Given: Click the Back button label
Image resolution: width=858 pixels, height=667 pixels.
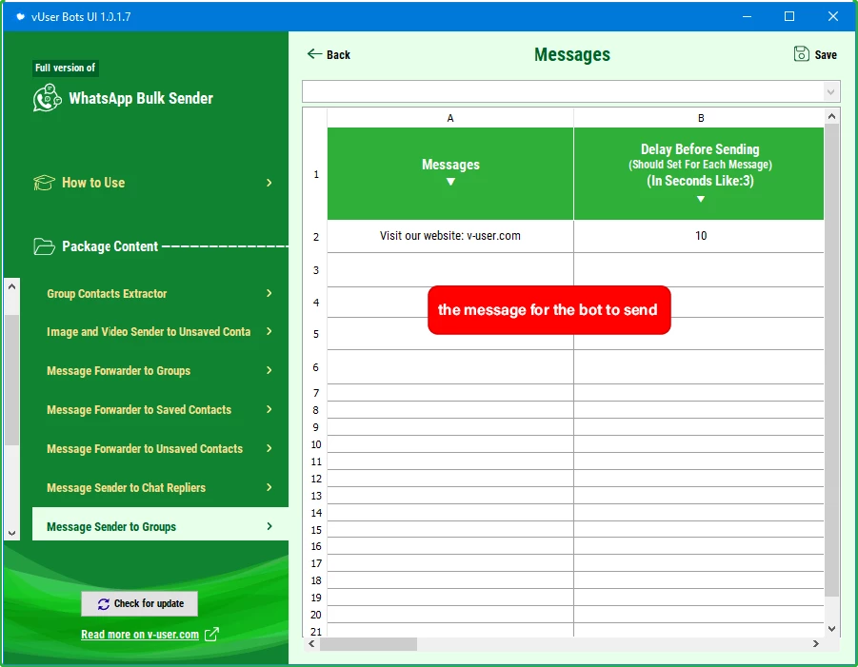Looking at the screenshot, I should [338, 54].
